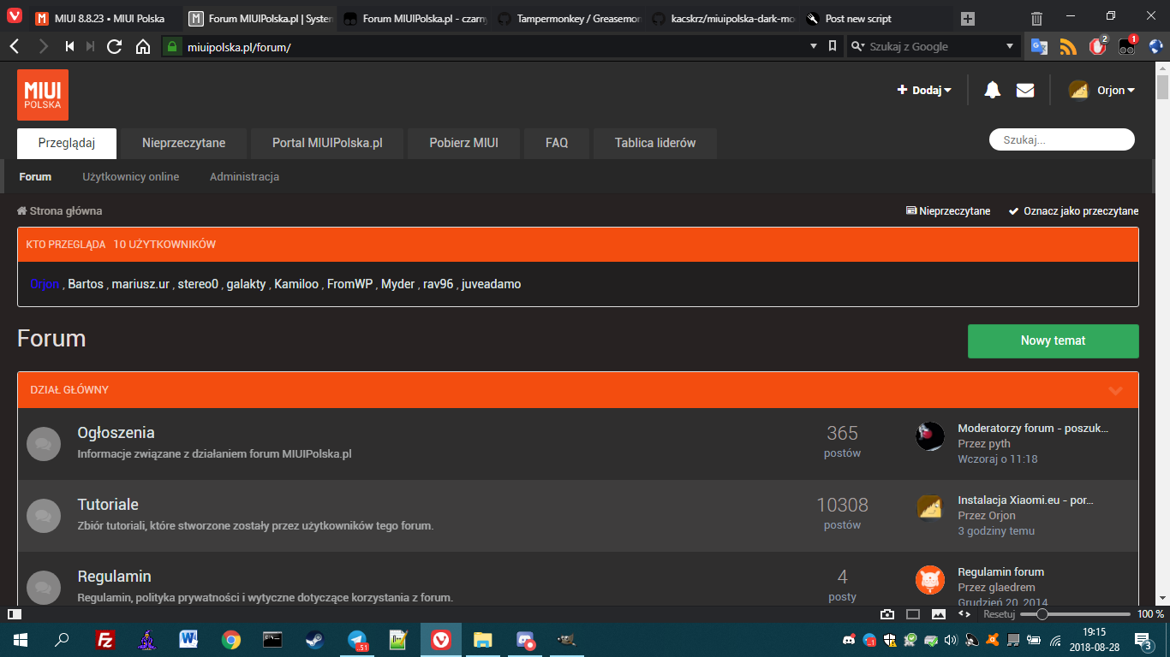Open the closed tabs trash icon
Image resolution: width=1170 pixels, height=657 pixels.
(x=1036, y=18)
